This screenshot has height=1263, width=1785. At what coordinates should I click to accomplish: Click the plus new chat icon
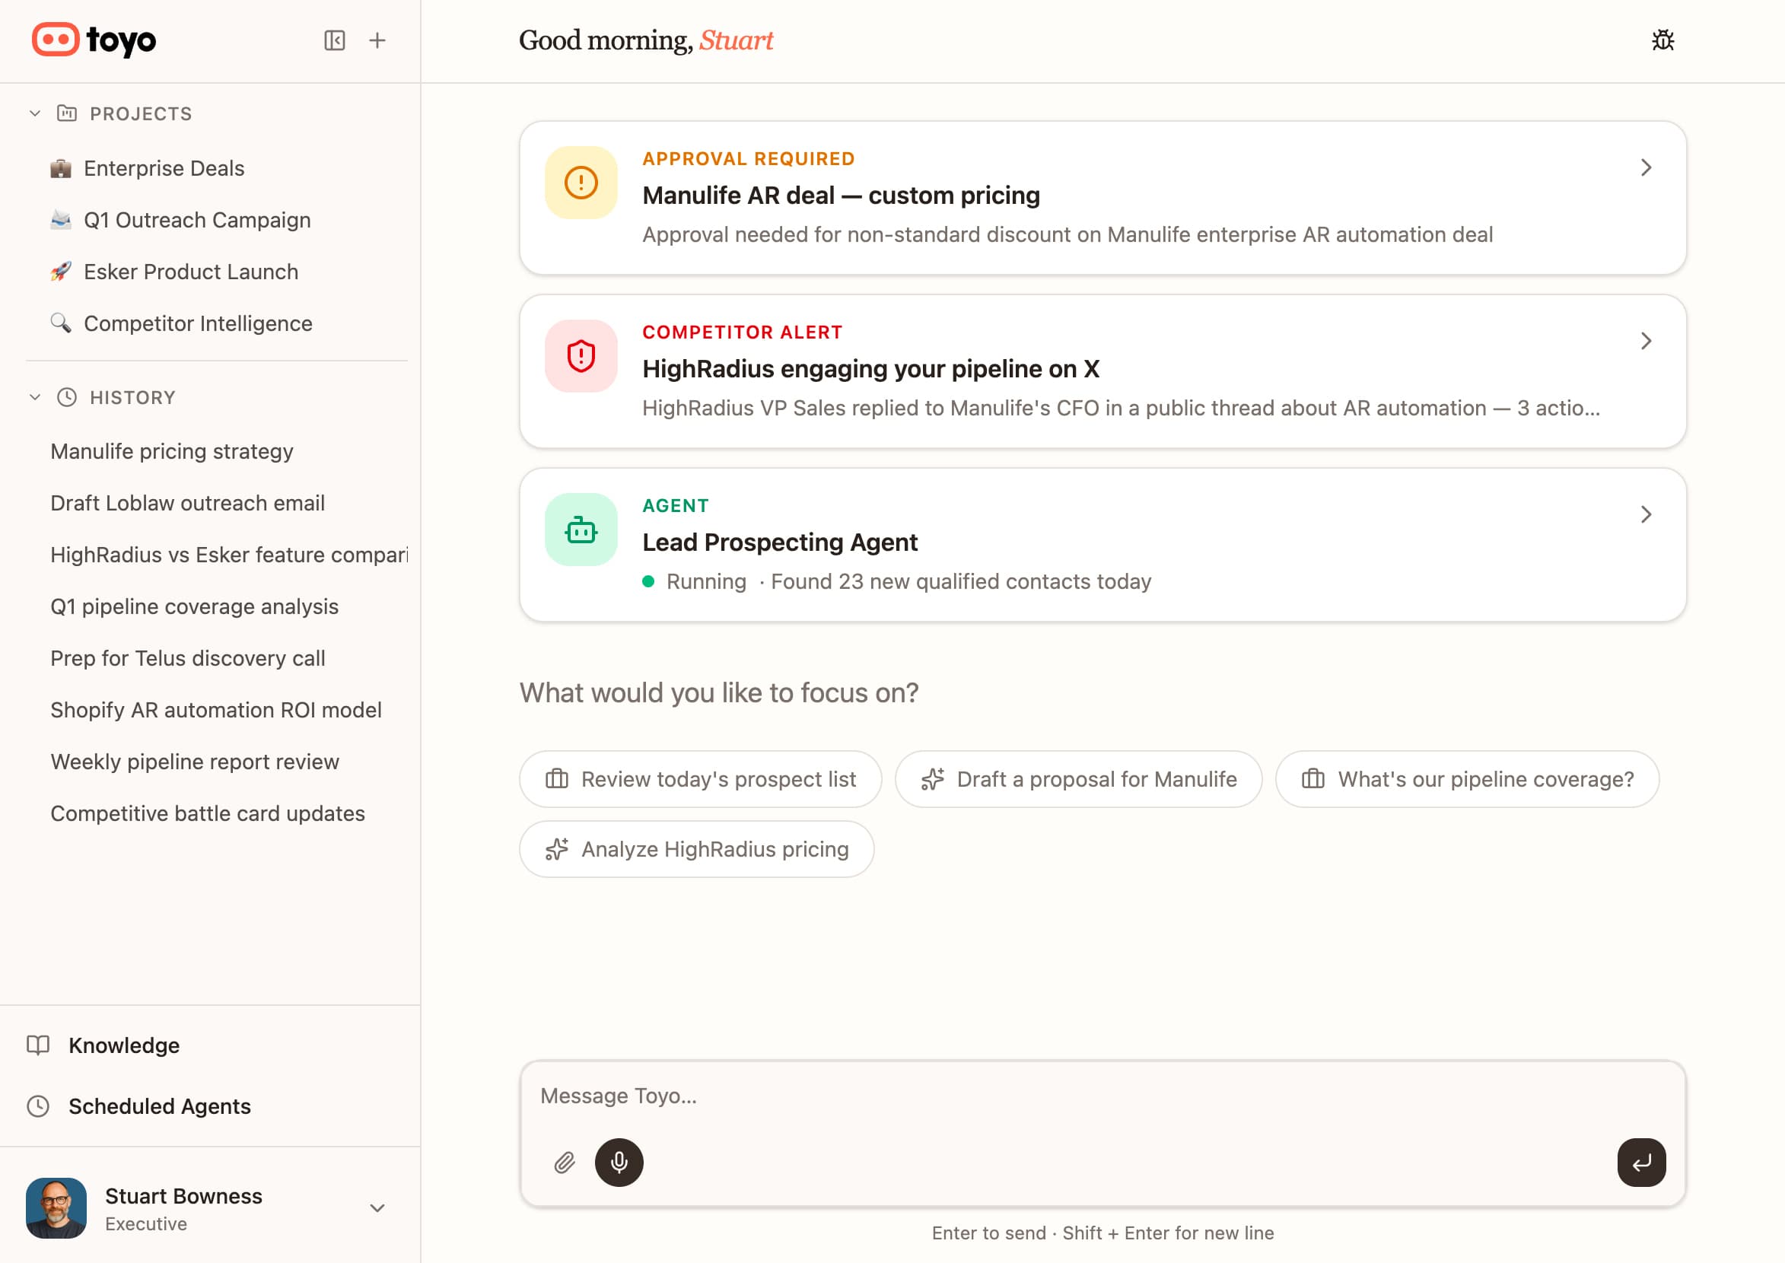(377, 40)
